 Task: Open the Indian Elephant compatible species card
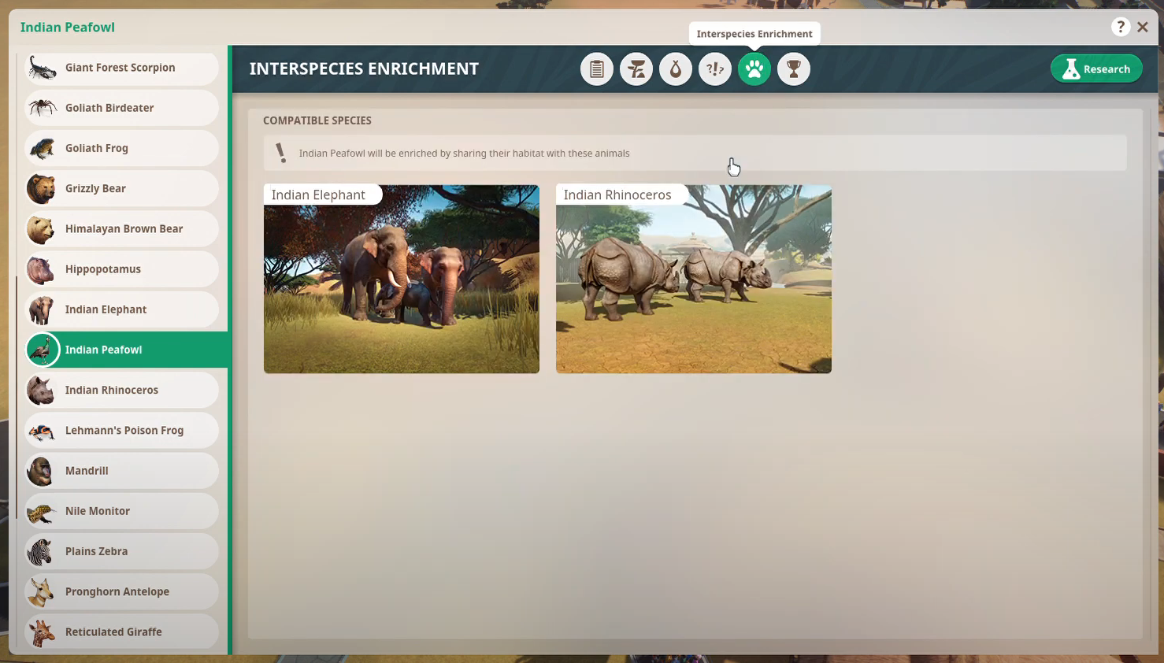tap(402, 279)
